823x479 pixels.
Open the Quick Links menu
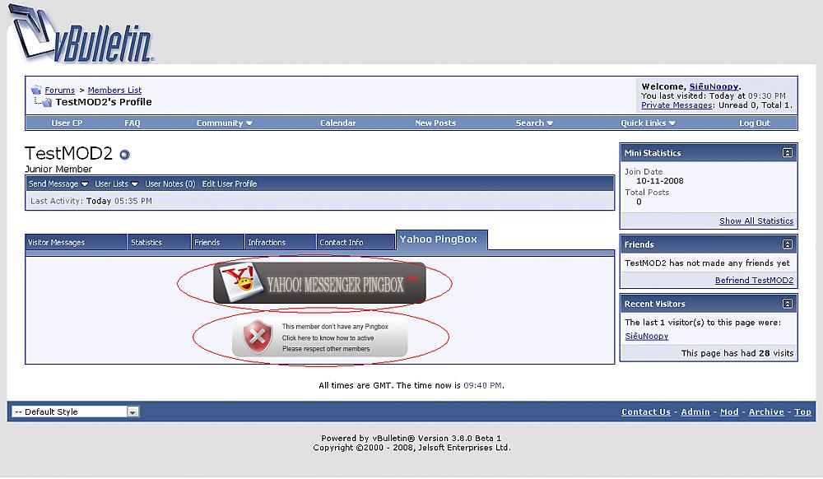[x=648, y=123]
